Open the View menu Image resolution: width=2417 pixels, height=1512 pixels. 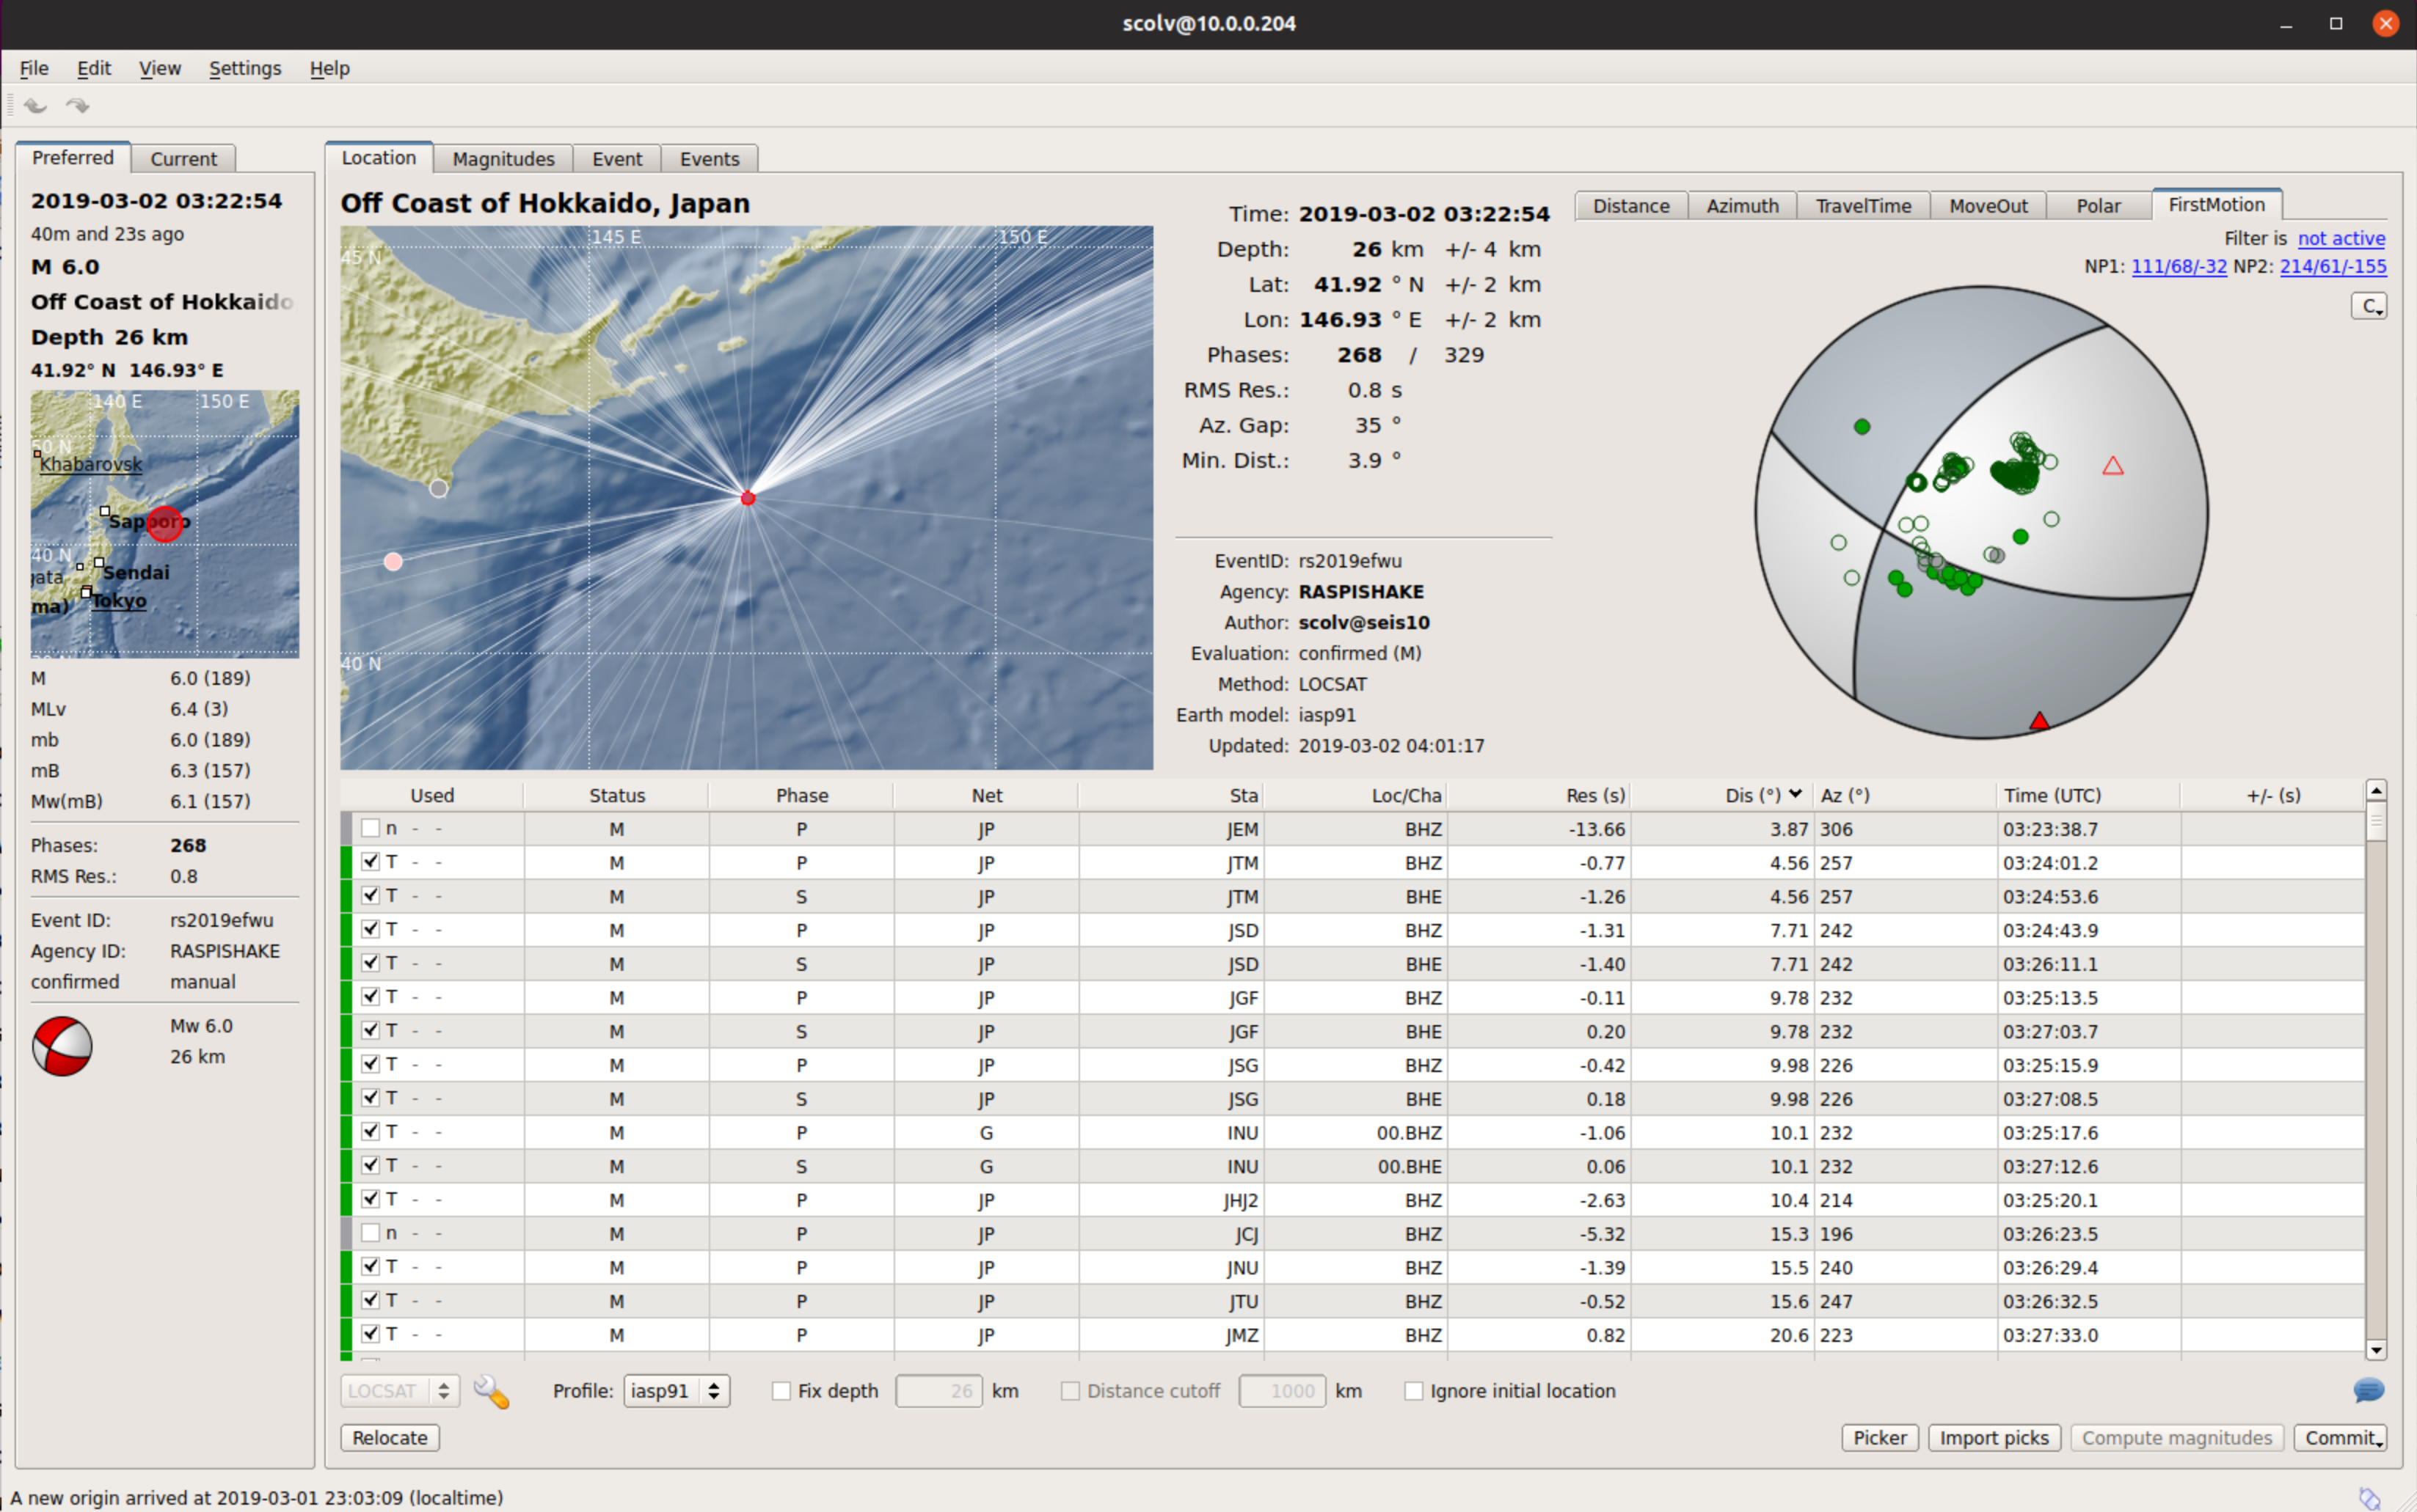160,68
